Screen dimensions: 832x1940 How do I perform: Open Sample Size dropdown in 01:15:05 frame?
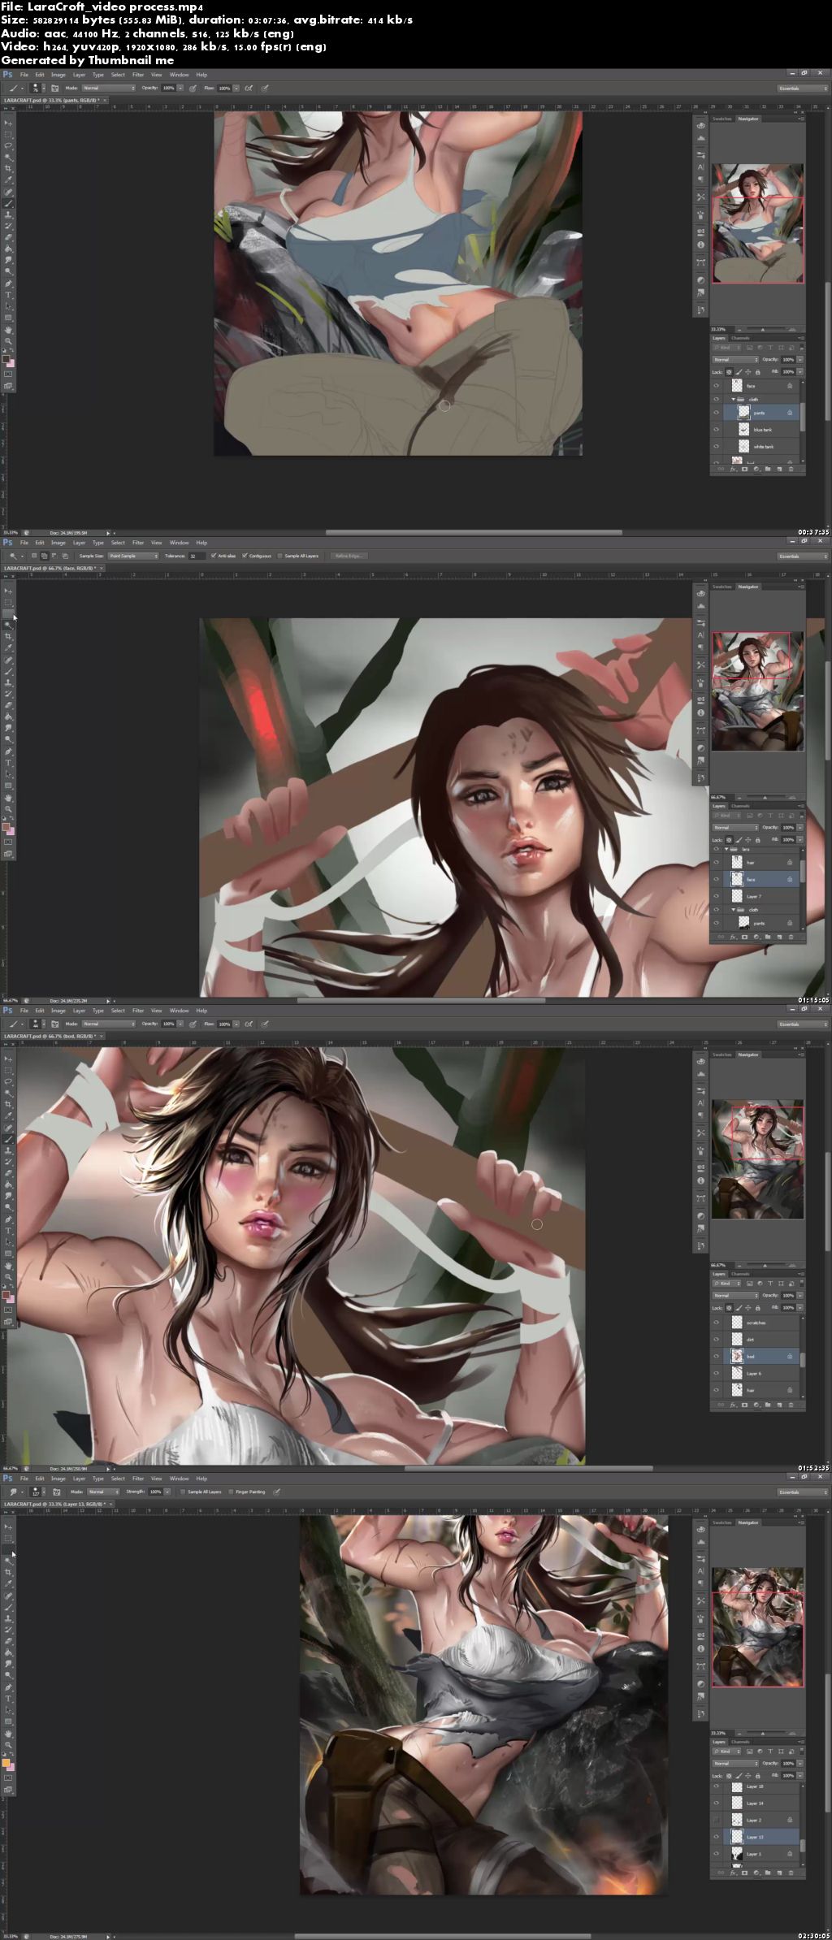(133, 556)
